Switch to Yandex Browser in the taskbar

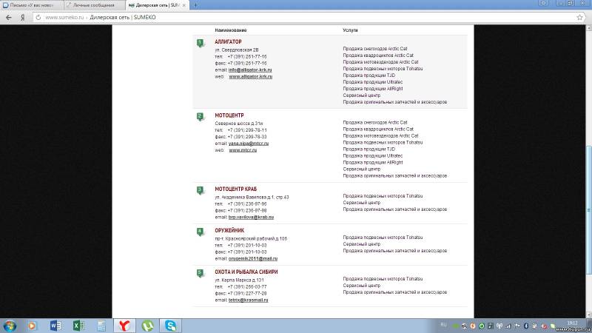pos(124,326)
